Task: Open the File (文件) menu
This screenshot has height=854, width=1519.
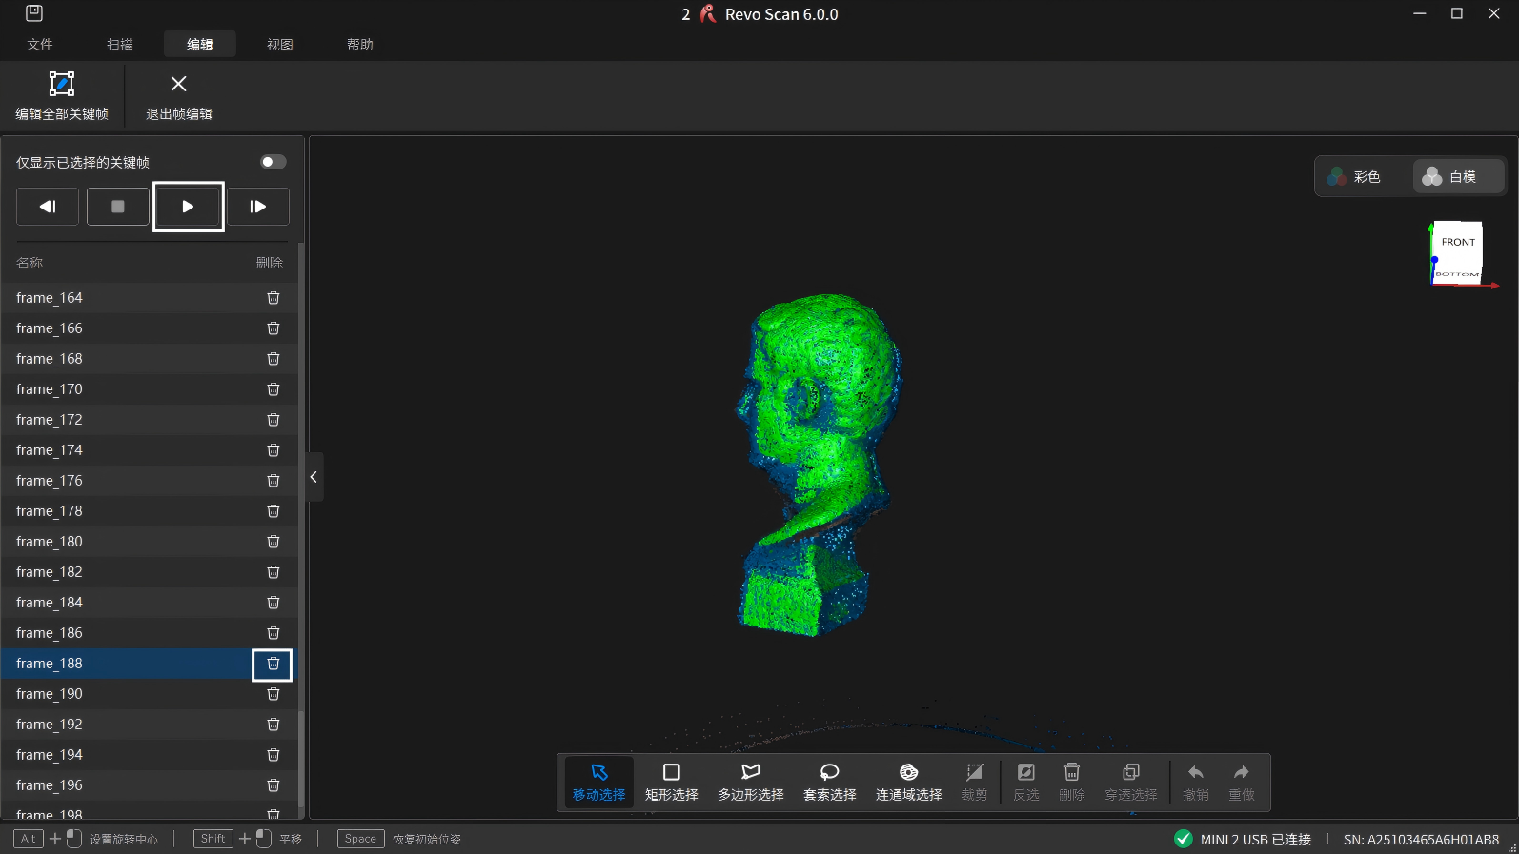Action: click(40, 45)
